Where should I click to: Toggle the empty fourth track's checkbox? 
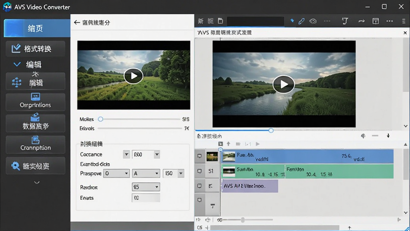click(x=199, y=200)
